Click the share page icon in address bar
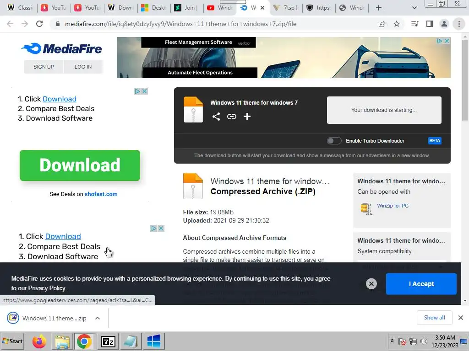469x351 pixels. tap(382, 24)
